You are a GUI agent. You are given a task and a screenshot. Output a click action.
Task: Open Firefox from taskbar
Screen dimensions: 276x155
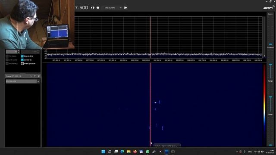135,152
